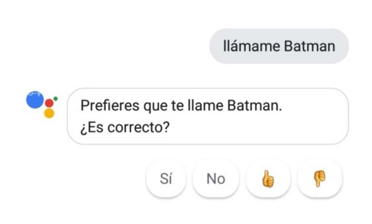The height and width of the screenshot is (224, 372).
Task: Click the word "llame" in Assistant's reply
Action: (208, 106)
